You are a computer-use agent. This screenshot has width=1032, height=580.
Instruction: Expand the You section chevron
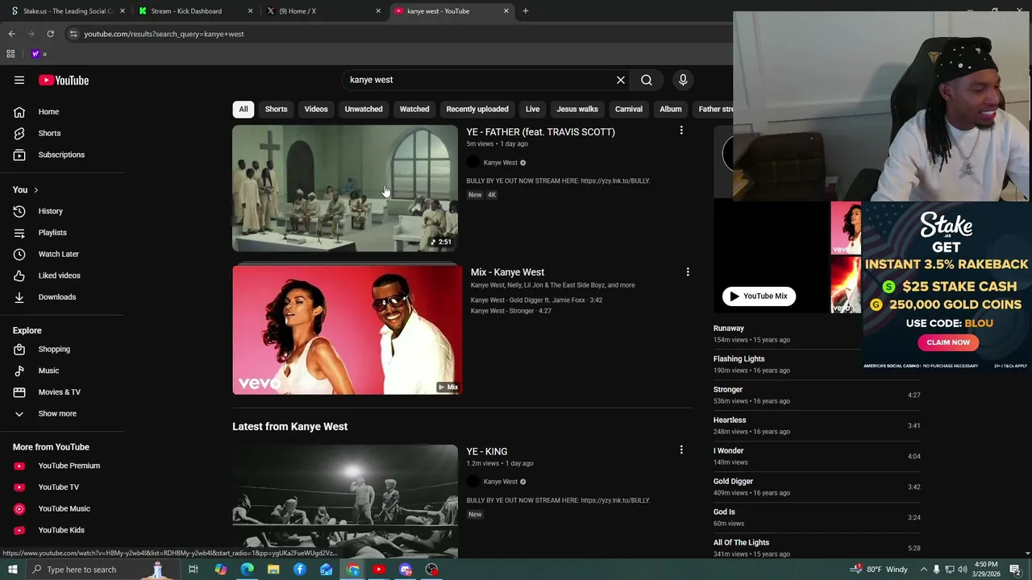(35, 190)
